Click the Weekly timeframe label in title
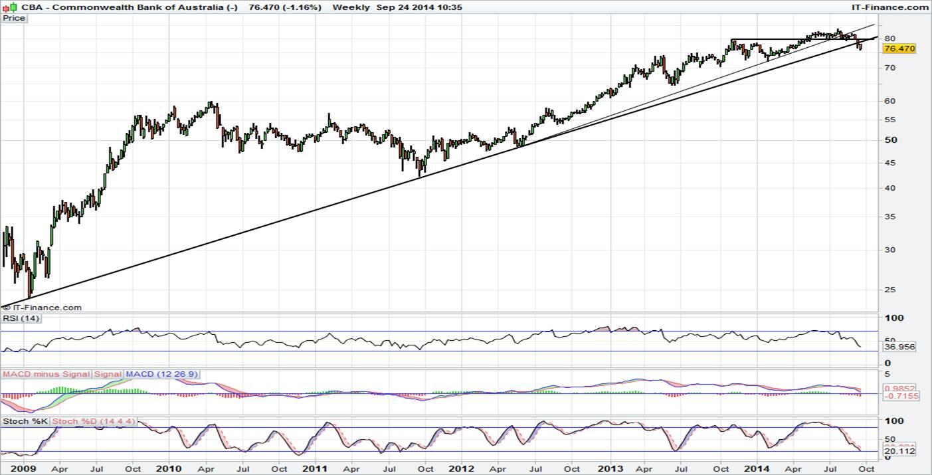The image size is (932, 475). [351, 7]
